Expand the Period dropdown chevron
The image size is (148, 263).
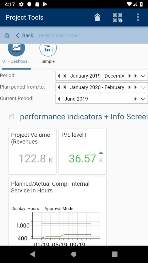pyautogui.click(x=143, y=76)
